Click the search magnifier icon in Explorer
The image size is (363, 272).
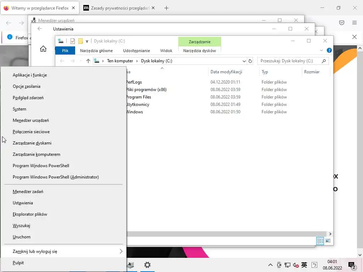coord(324,61)
